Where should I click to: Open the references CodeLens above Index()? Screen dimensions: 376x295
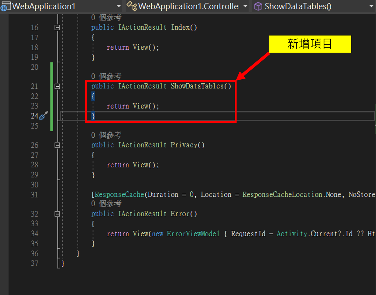click(106, 18)
